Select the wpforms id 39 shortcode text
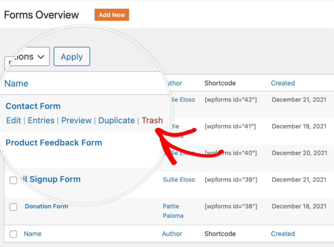The image size is (334, 247). click(232, 179)
